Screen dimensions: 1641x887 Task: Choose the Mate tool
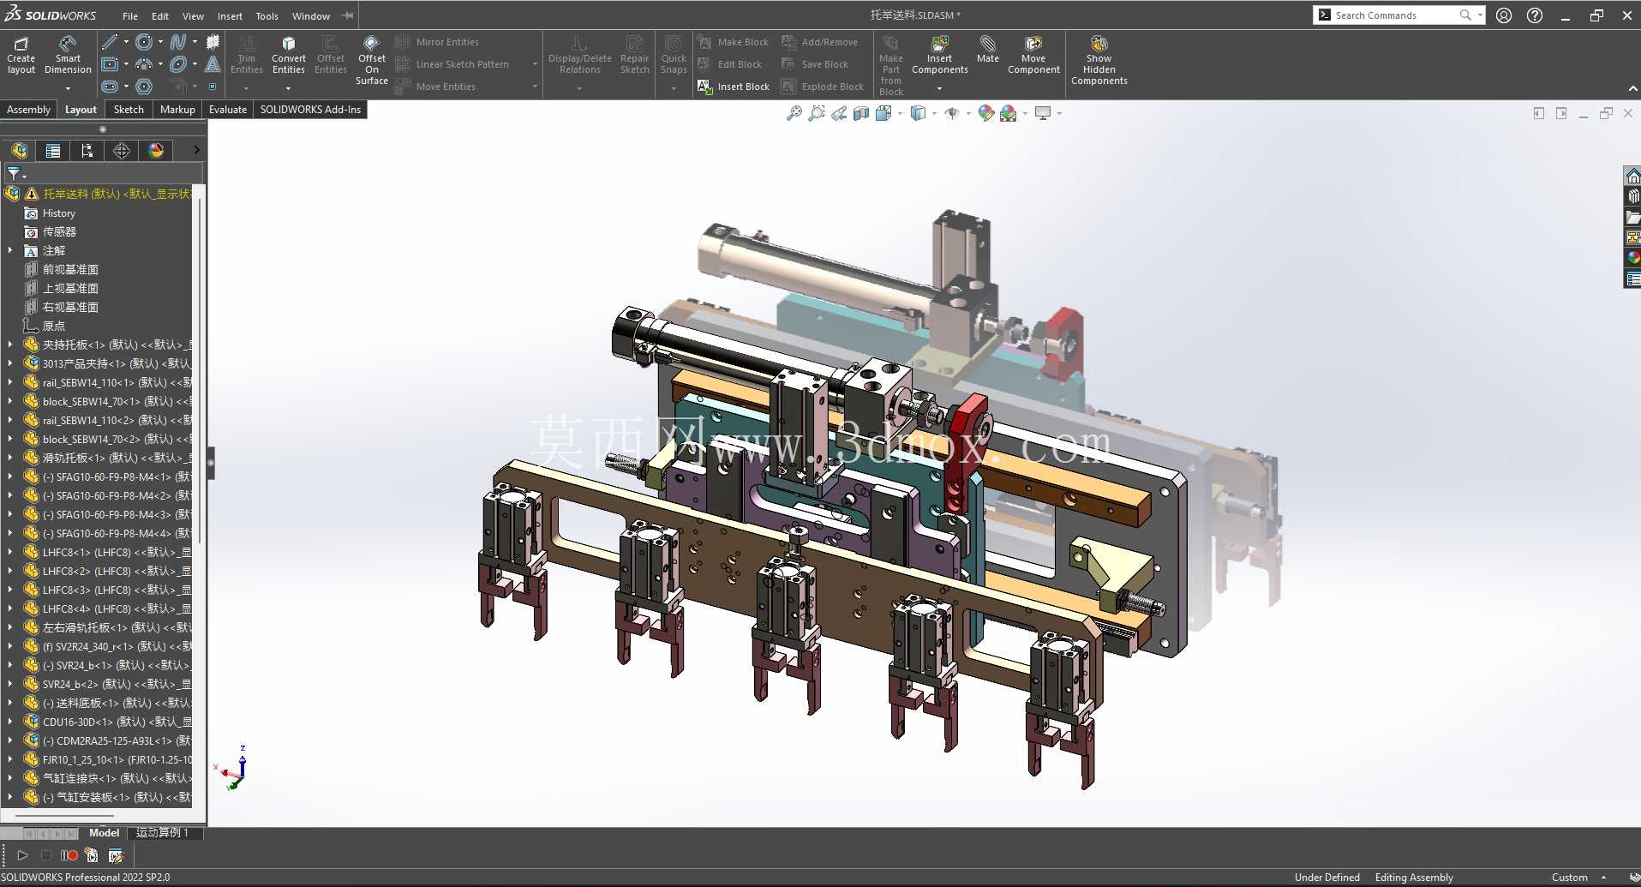[x=987, y=50]
